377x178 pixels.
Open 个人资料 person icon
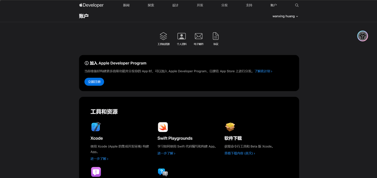[181, 36]
